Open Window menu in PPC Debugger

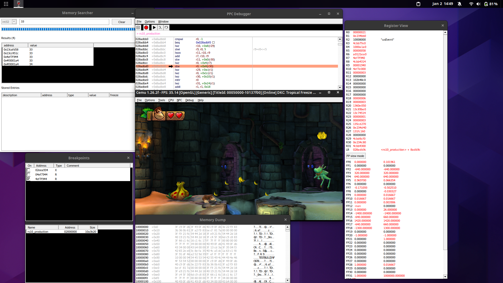(x=163, y=21)
